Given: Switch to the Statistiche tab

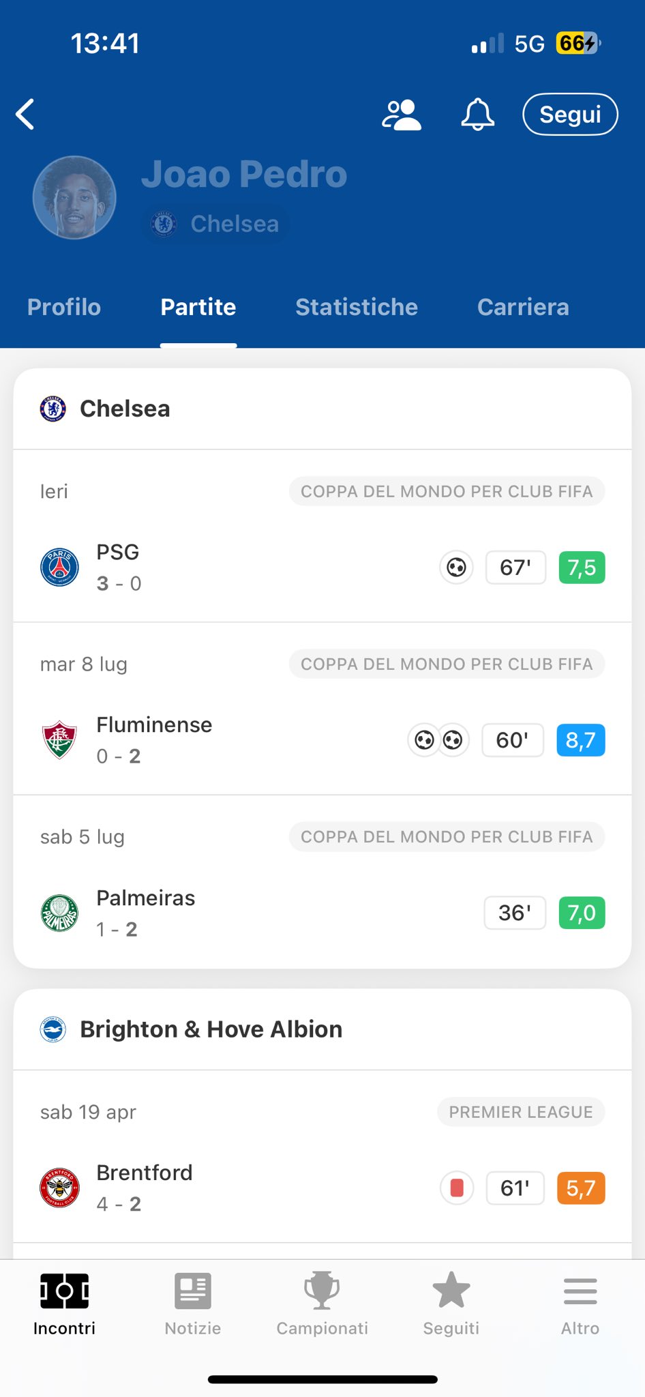Looking at the screenshot, I should point(356,307).
